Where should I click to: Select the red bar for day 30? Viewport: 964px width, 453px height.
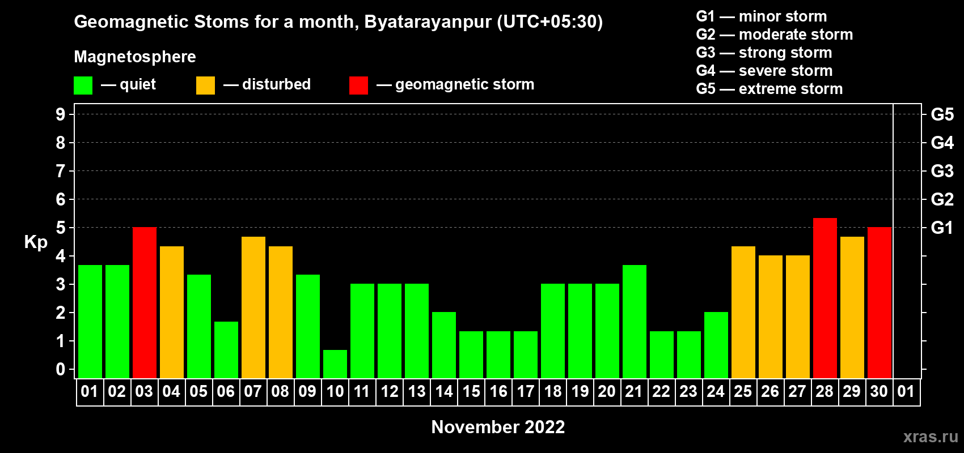click(880, 303)
